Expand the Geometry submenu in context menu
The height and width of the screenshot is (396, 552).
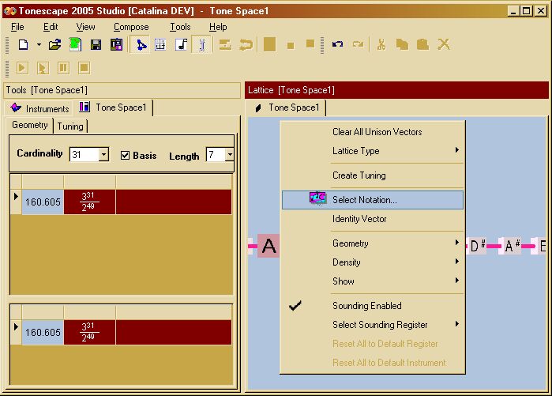click(x=373, y=243)
